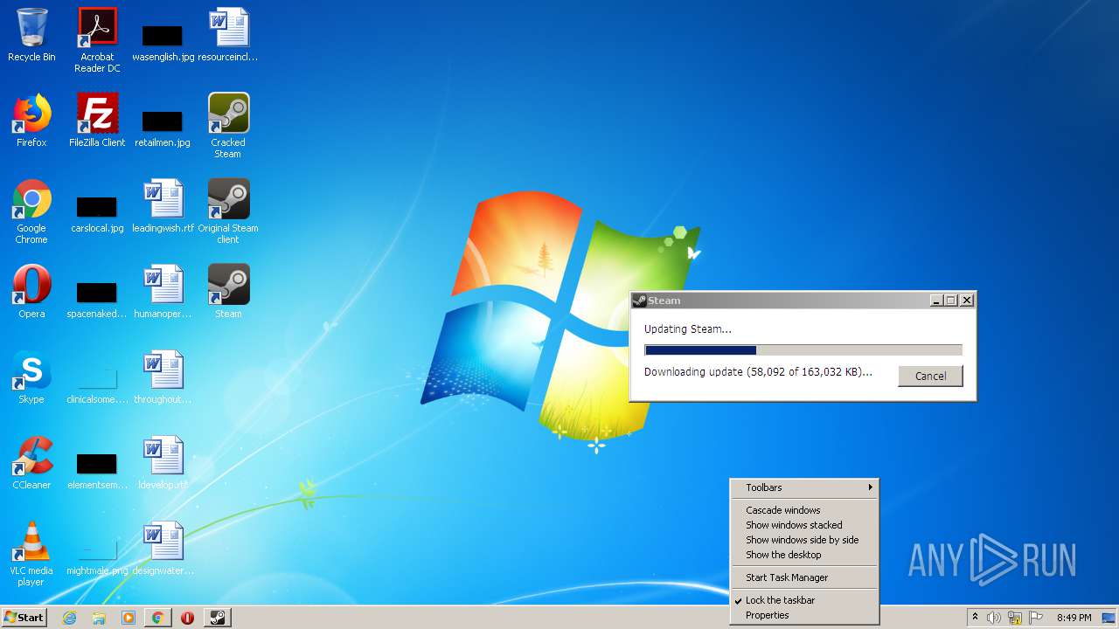Viewport: 1119px width, 629px height.
Task: Click the 8:49 PM clock
Action: [x=1074, y=618]
